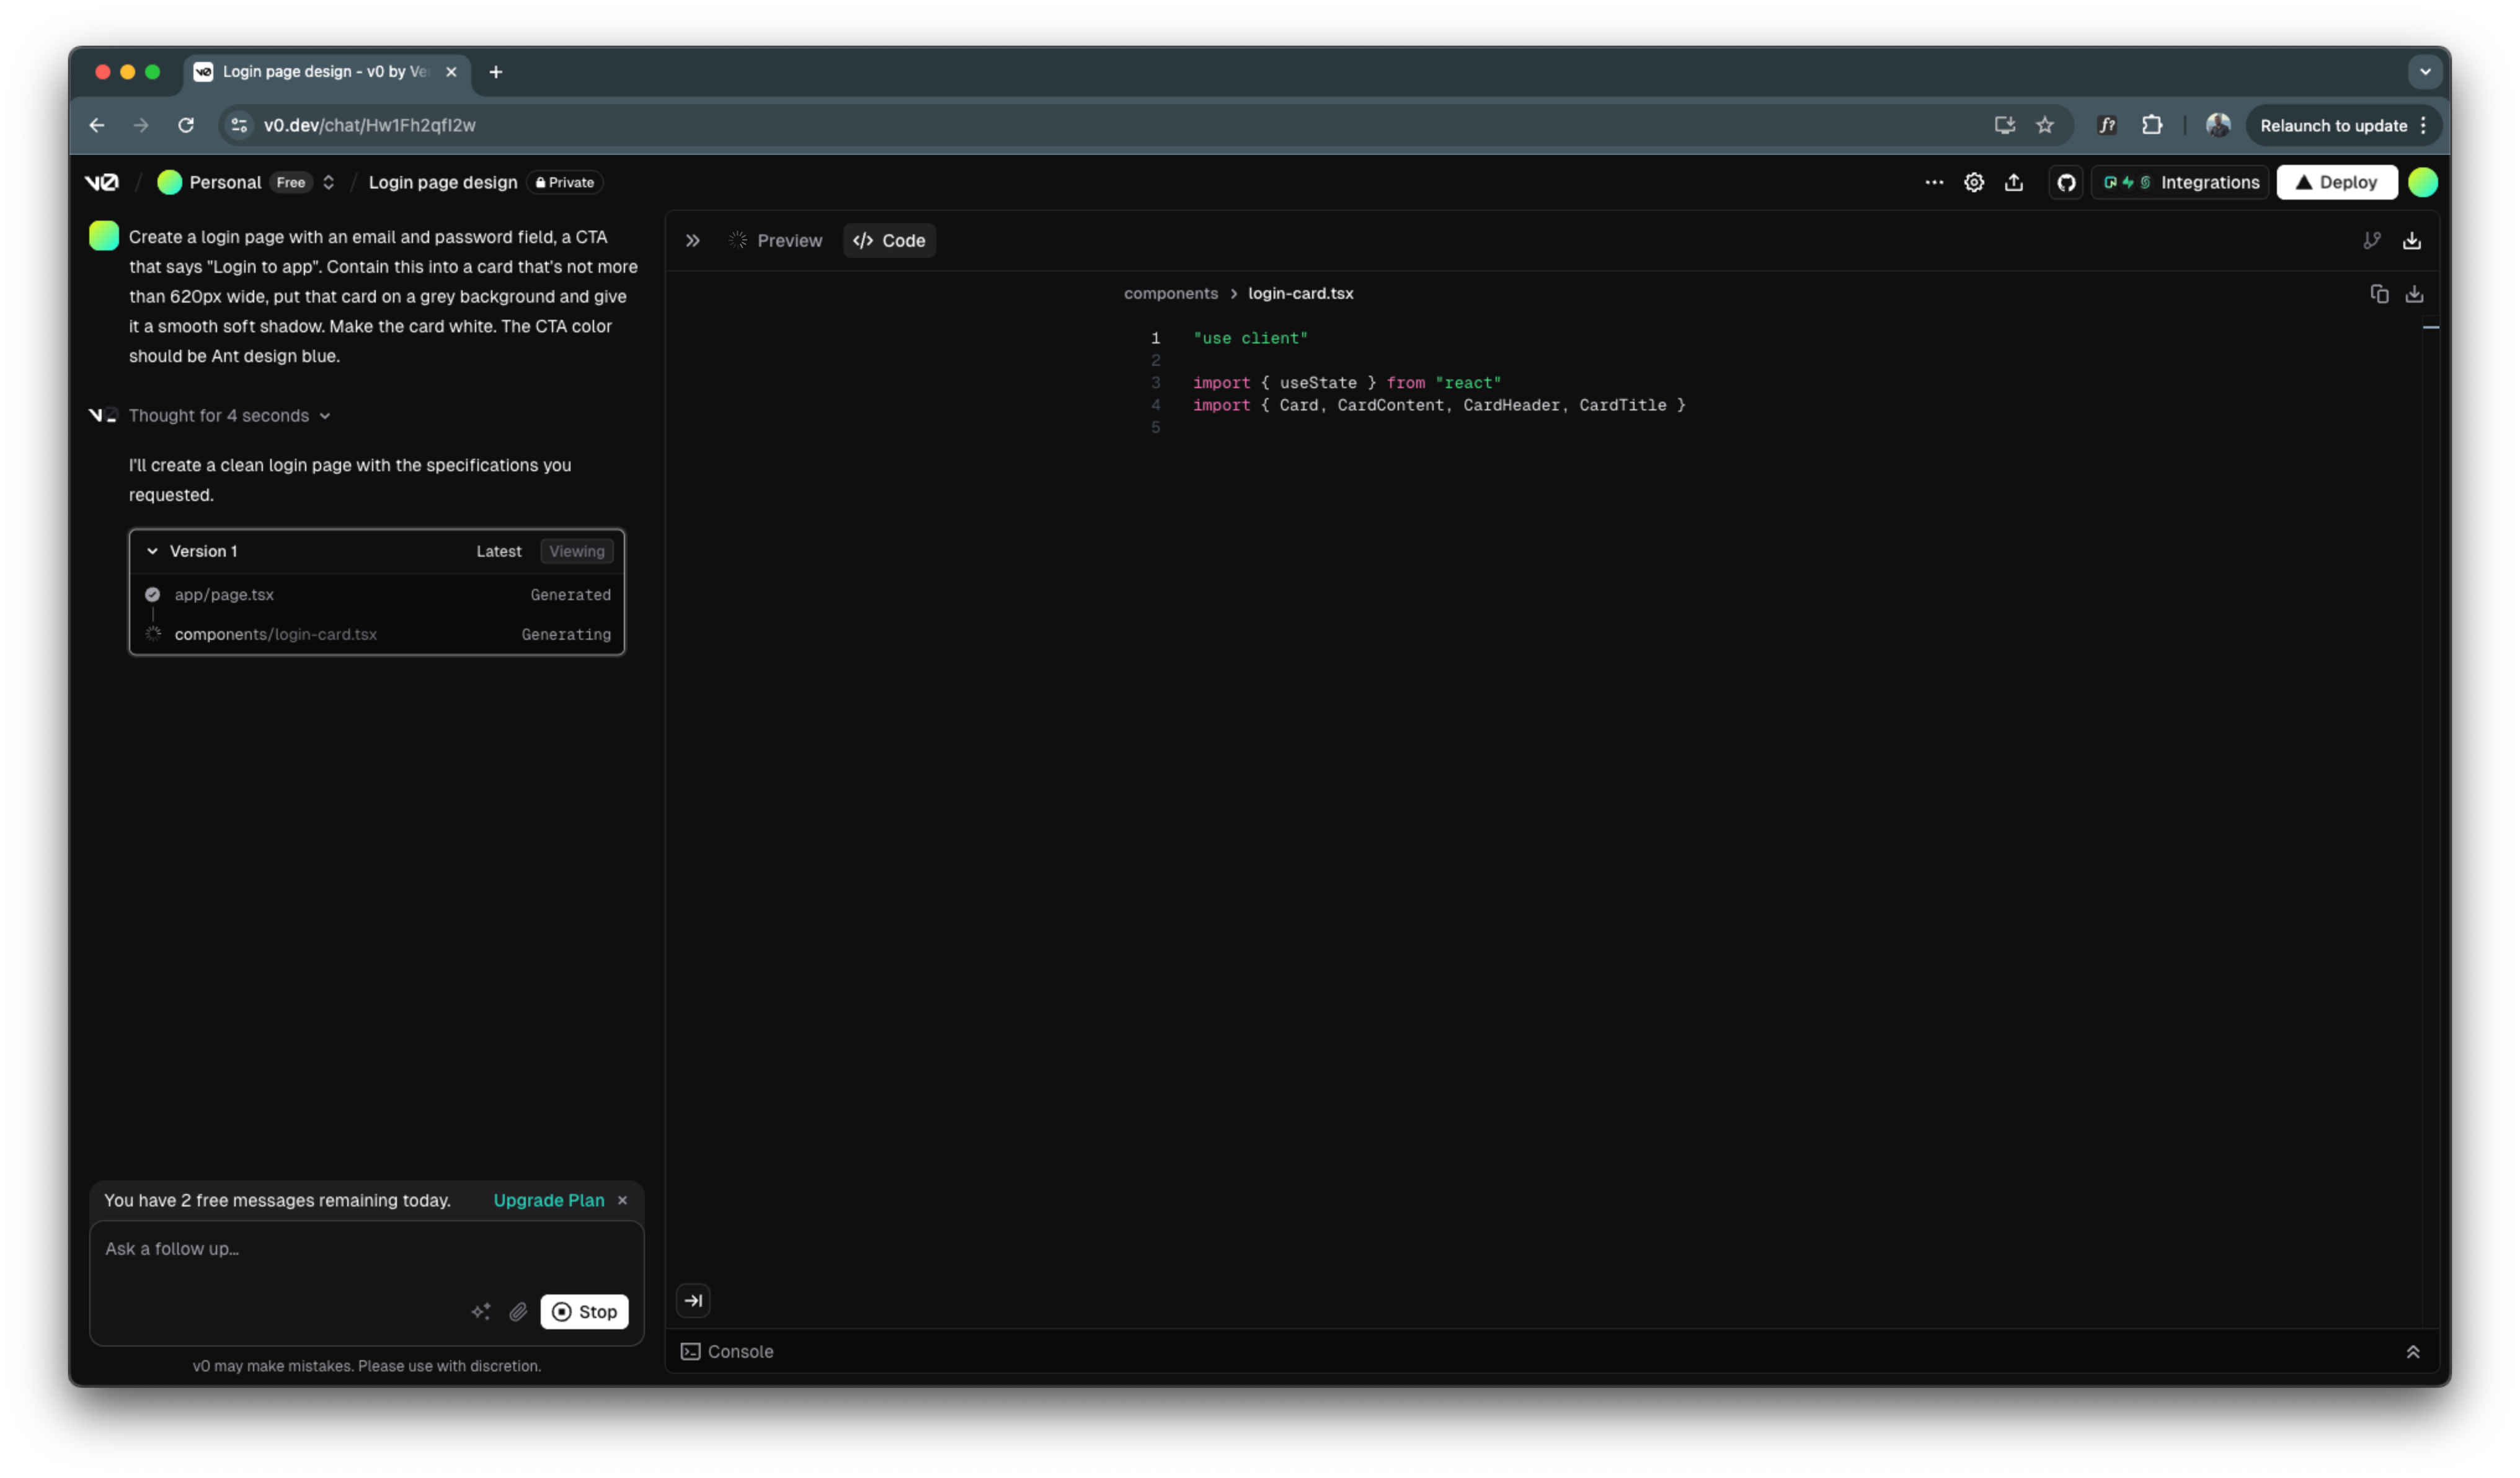Switch to the Preview tab

775,240
